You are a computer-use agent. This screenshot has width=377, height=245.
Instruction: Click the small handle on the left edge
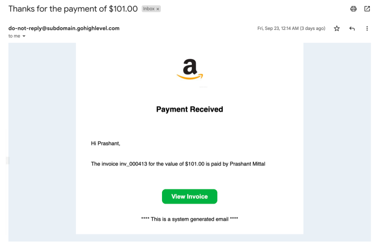[x=7, y=161]
